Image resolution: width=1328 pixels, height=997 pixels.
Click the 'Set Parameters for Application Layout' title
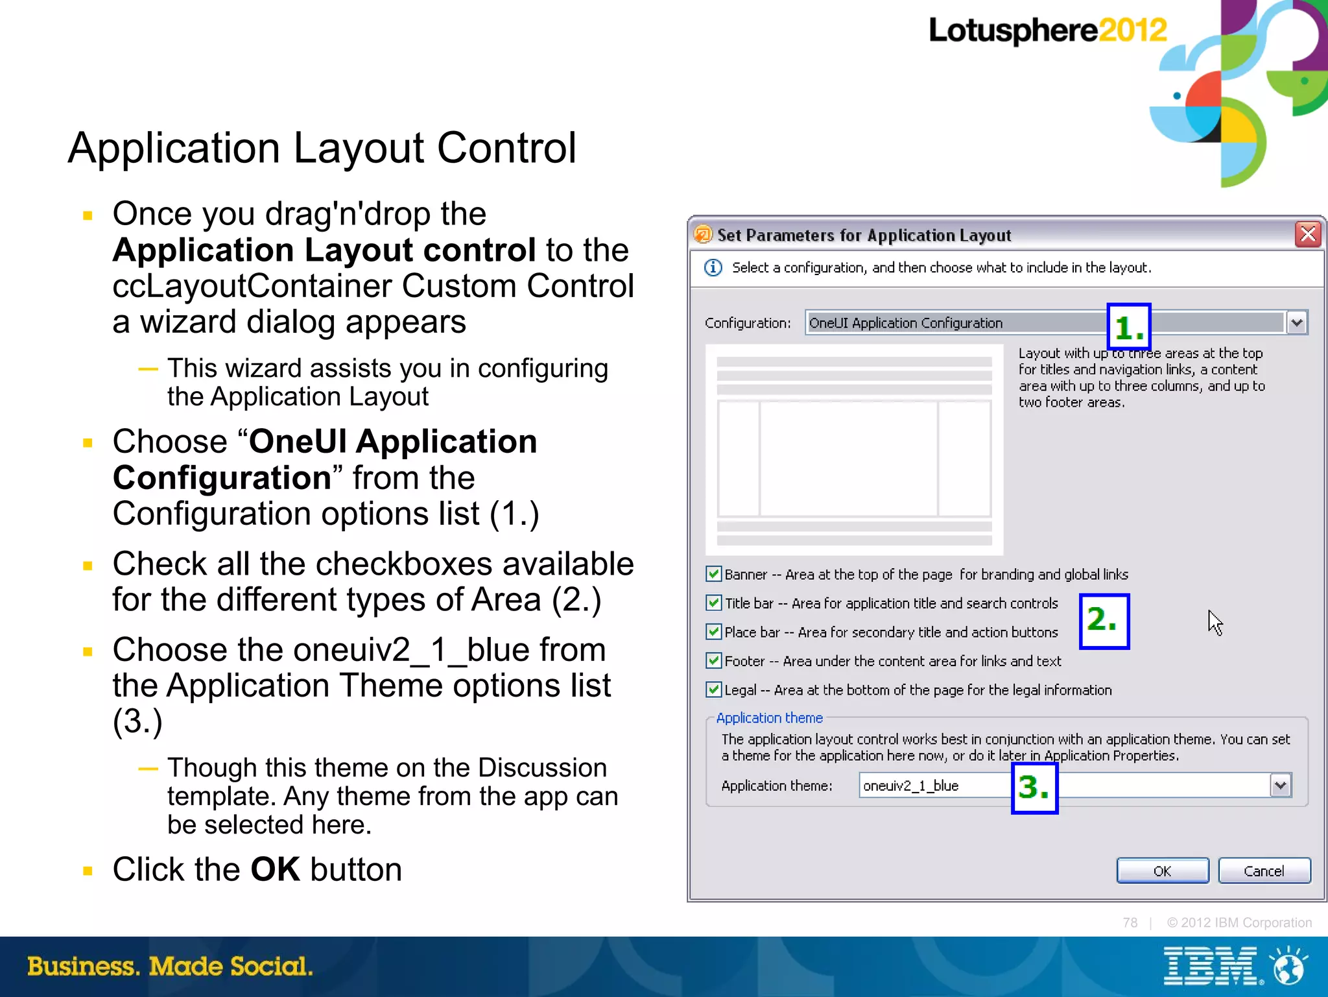tap(864, 235)
